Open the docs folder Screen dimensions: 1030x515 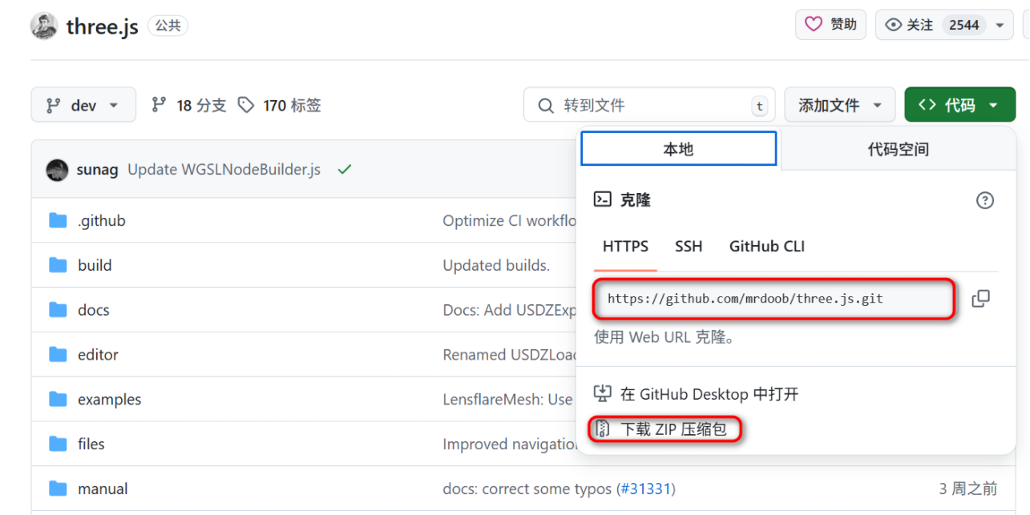click(x=93, y=310)
